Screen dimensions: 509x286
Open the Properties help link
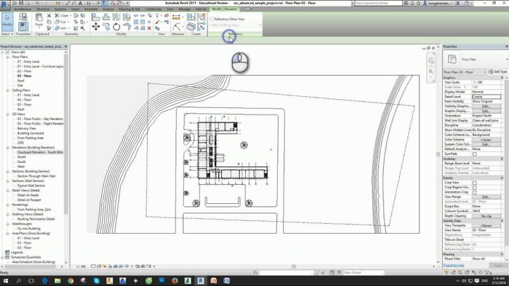(454, 265)
